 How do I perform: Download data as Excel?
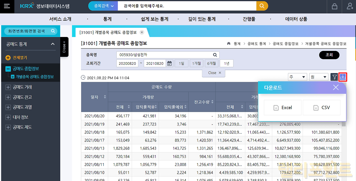(283, 108)
